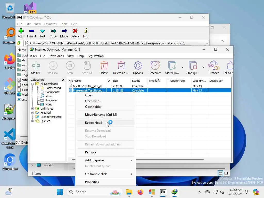Open the IDM Tasks menu

(33, 56)
